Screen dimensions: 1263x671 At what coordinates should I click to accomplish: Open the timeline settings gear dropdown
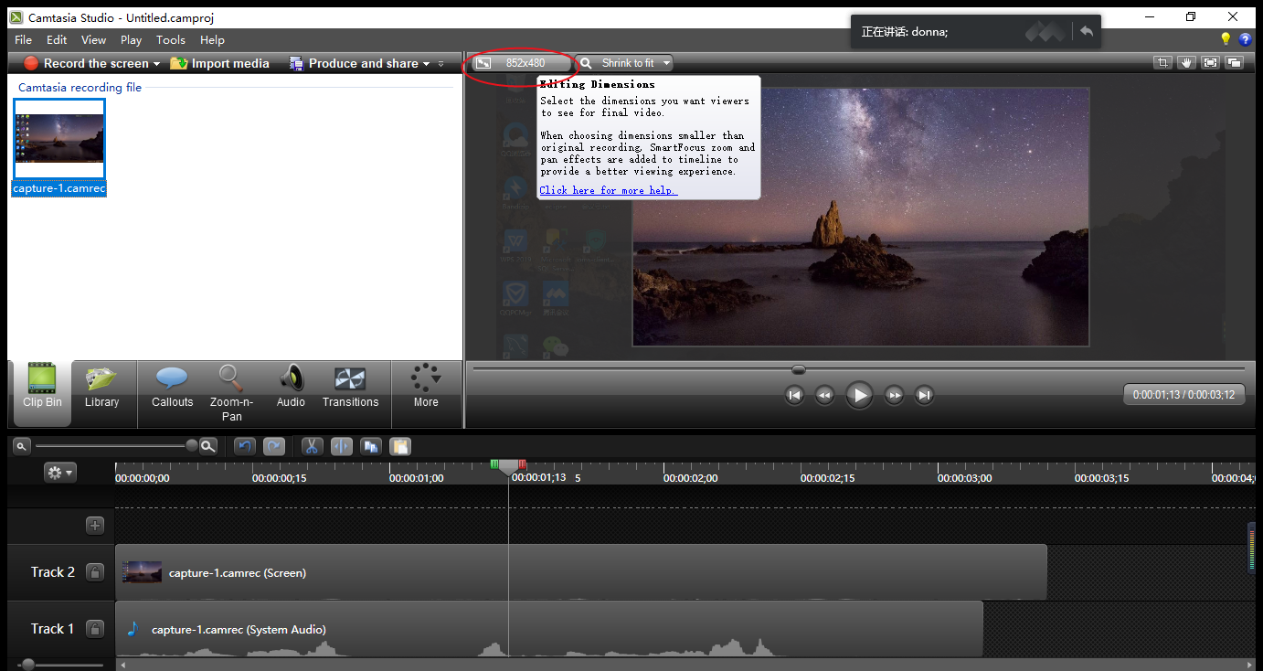coord(60,473)
